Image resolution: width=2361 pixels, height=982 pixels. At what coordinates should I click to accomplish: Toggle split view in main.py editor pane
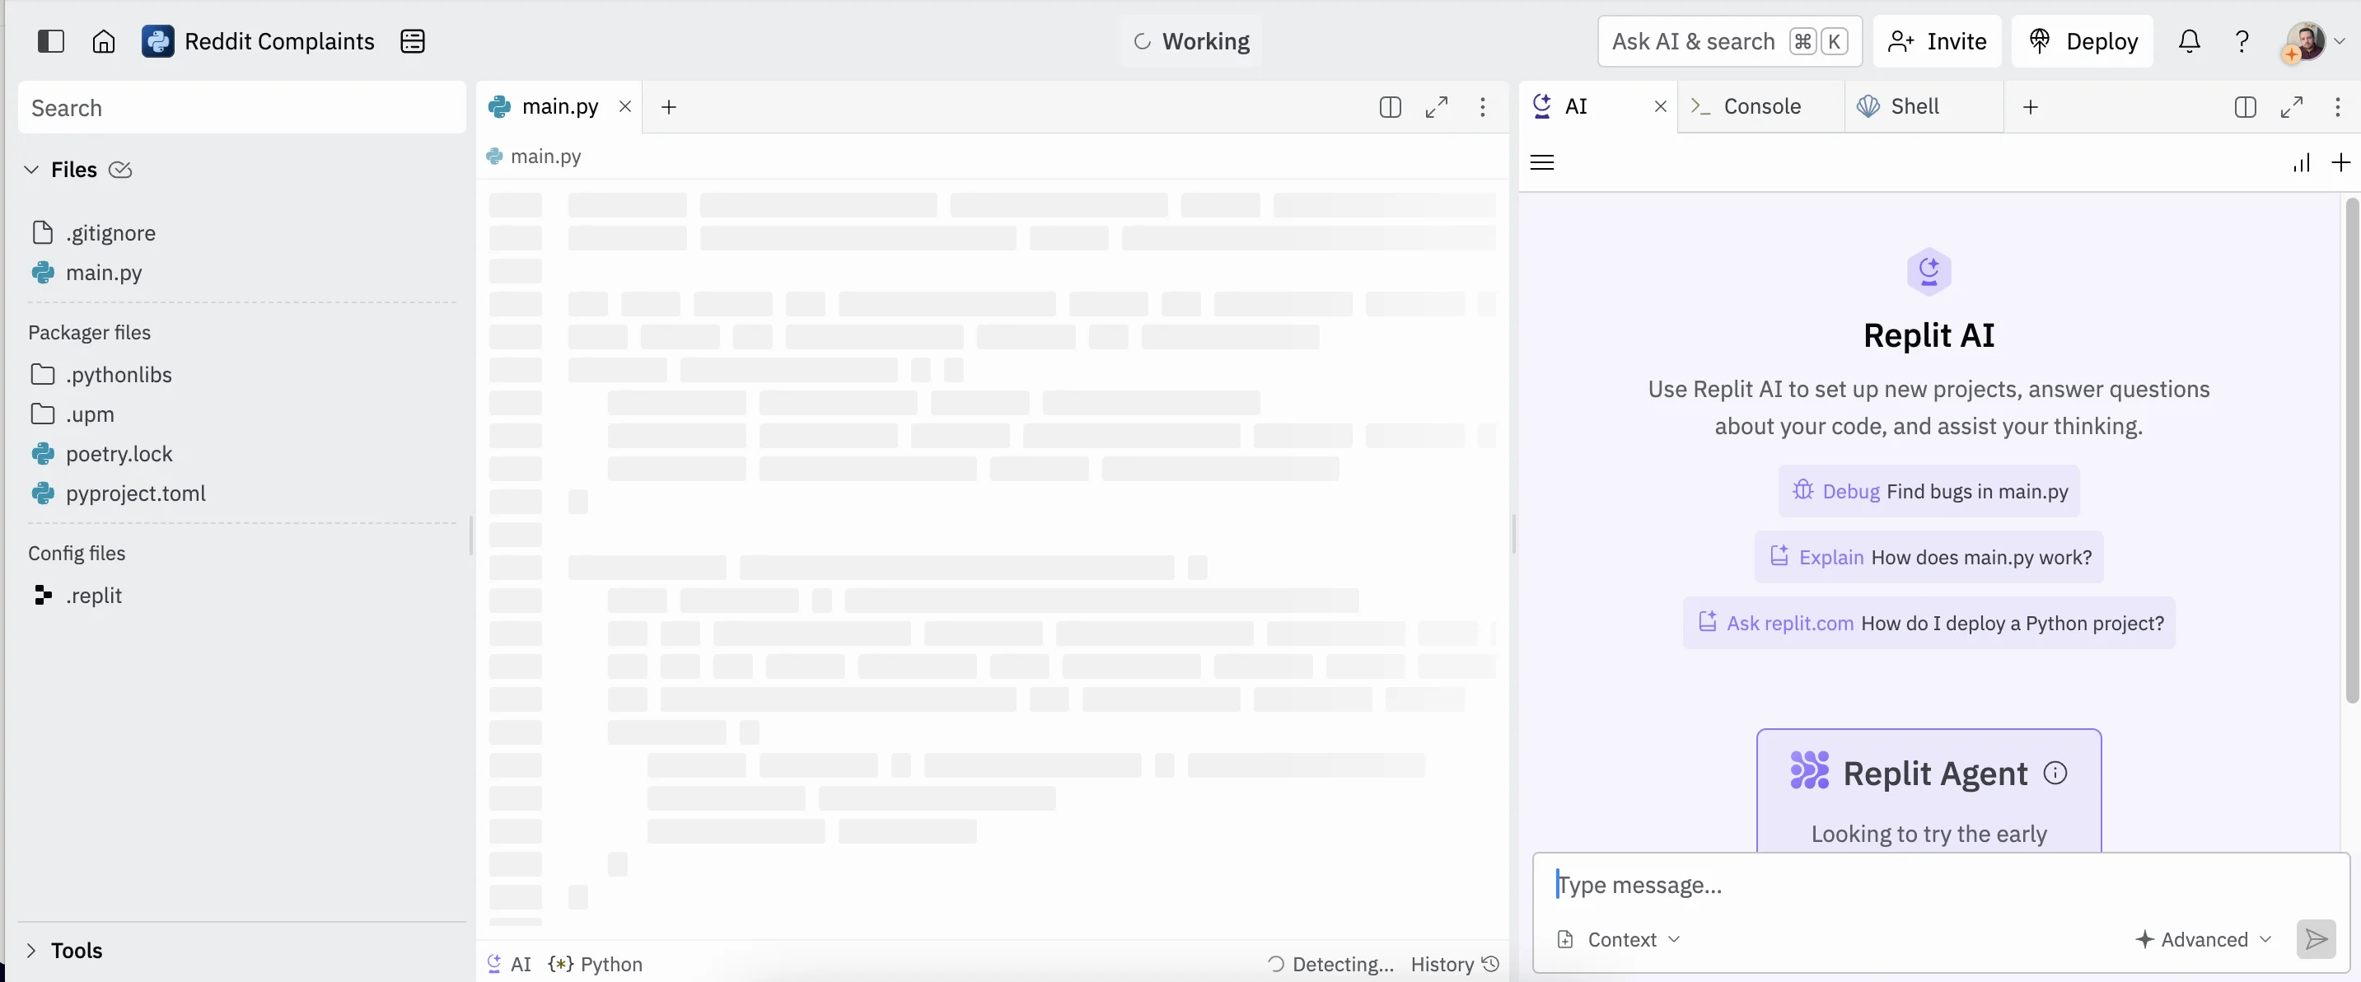[1390, 107]
